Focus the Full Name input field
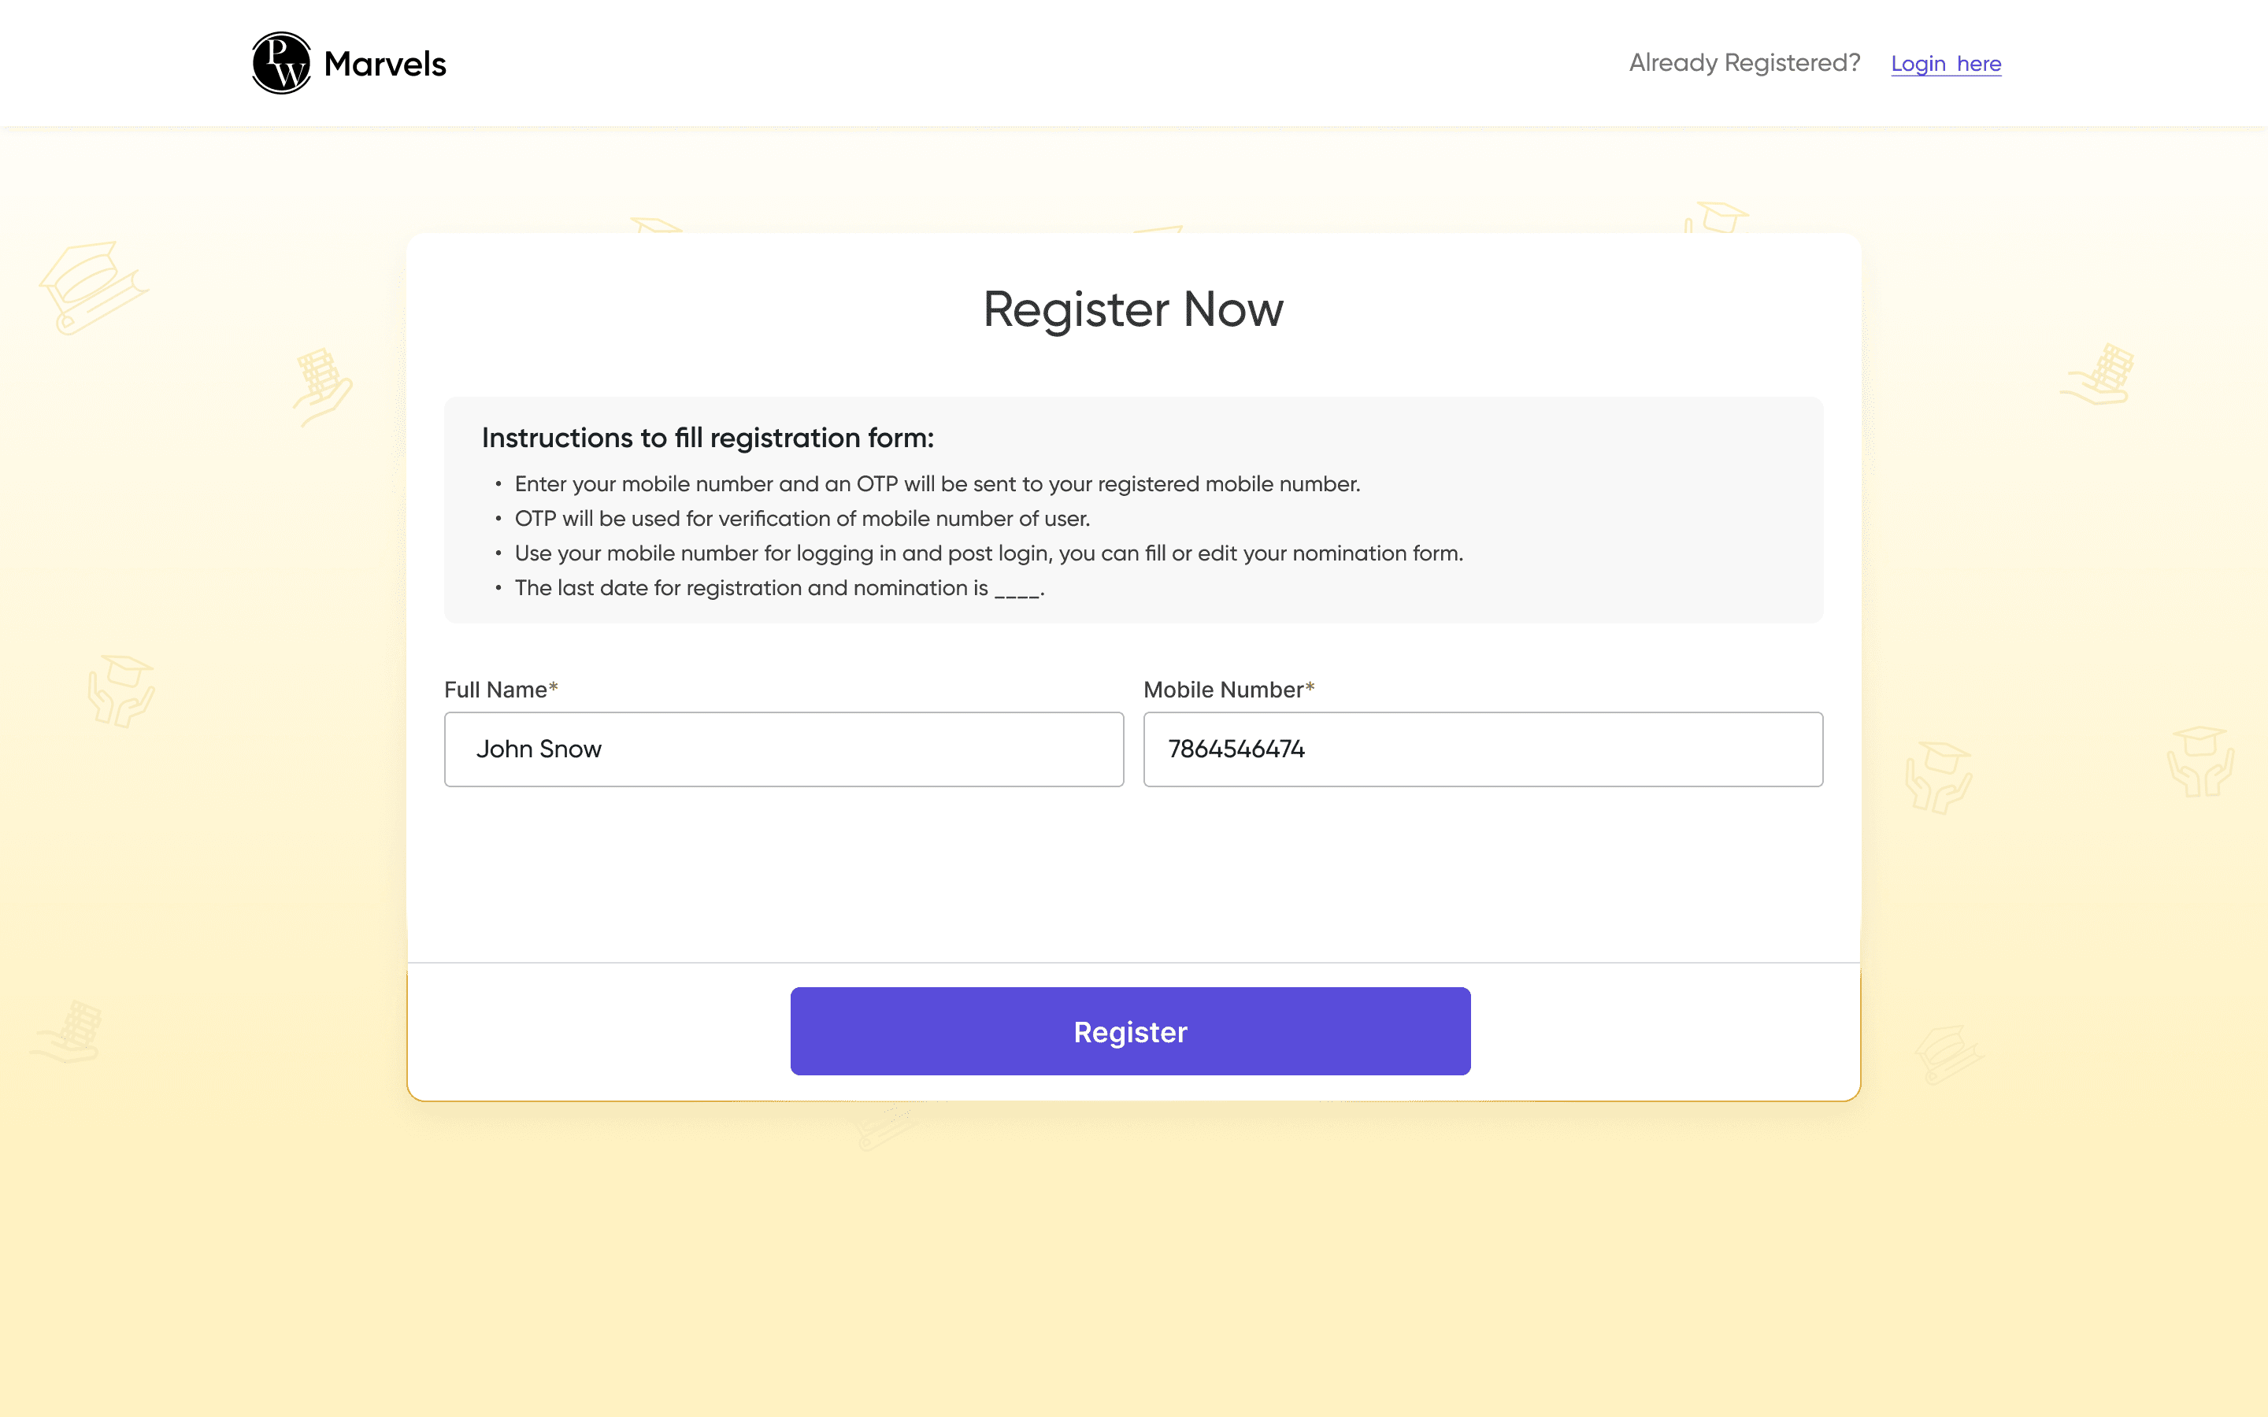 tap(784, 749)
